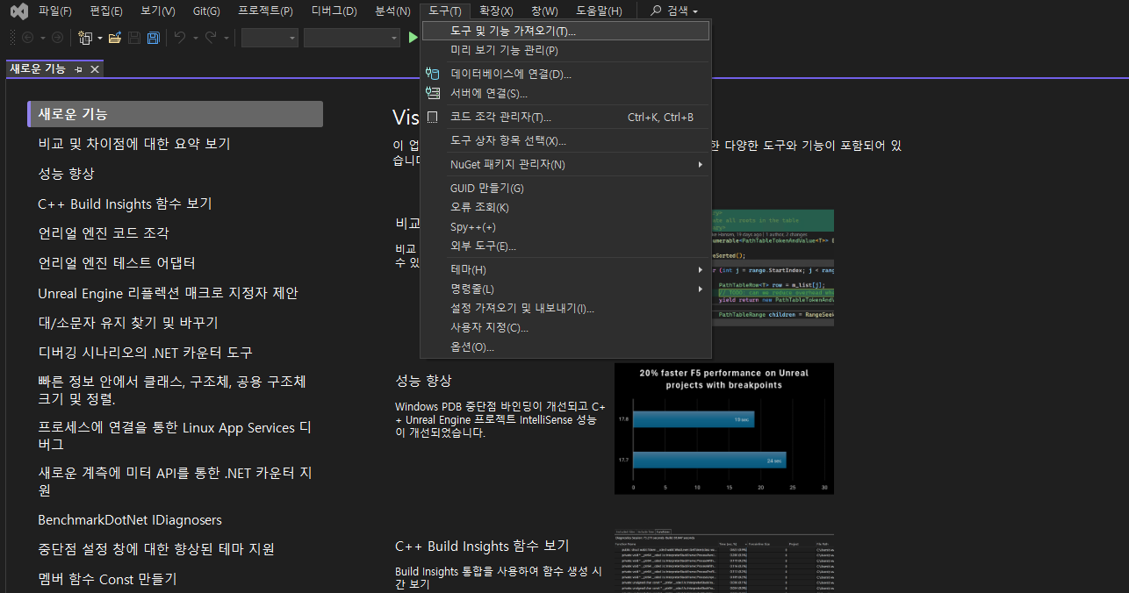The image size is (1129, 593).
Task: Open the 편집(E) menu
Action: 106,11
